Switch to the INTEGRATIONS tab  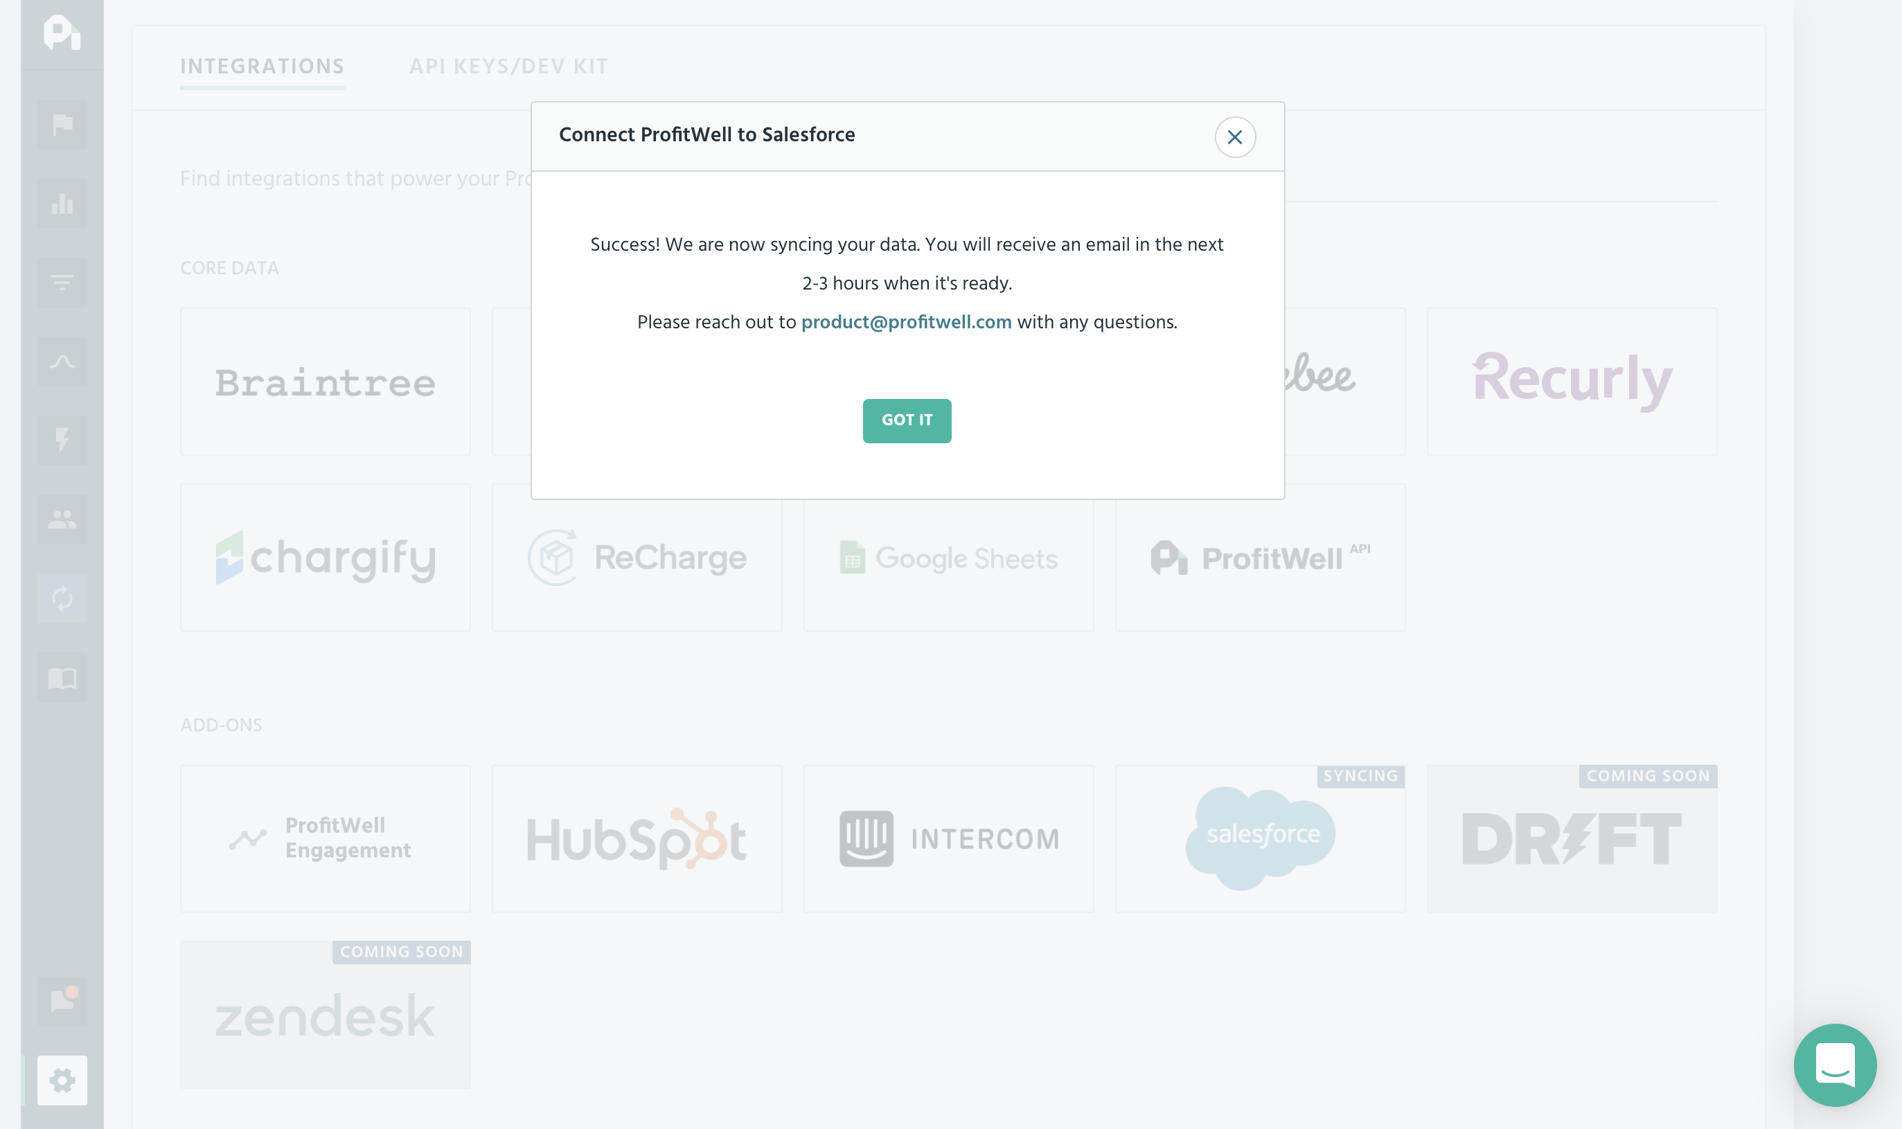262,67
